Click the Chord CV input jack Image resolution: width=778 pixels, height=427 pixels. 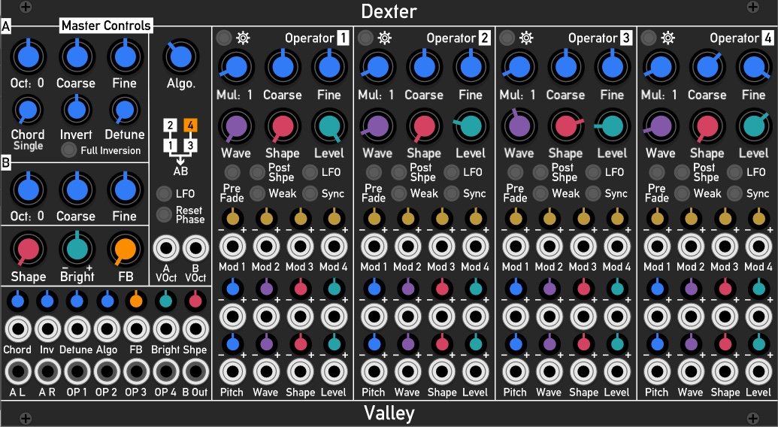click(18, 329)
